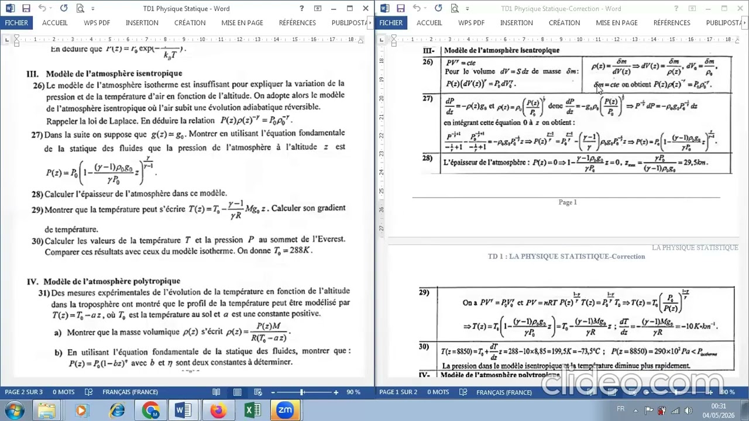Change FRANÇAIS (FRANCE) language in the left window
Viewport: 749px width, 421px height.
130,392
